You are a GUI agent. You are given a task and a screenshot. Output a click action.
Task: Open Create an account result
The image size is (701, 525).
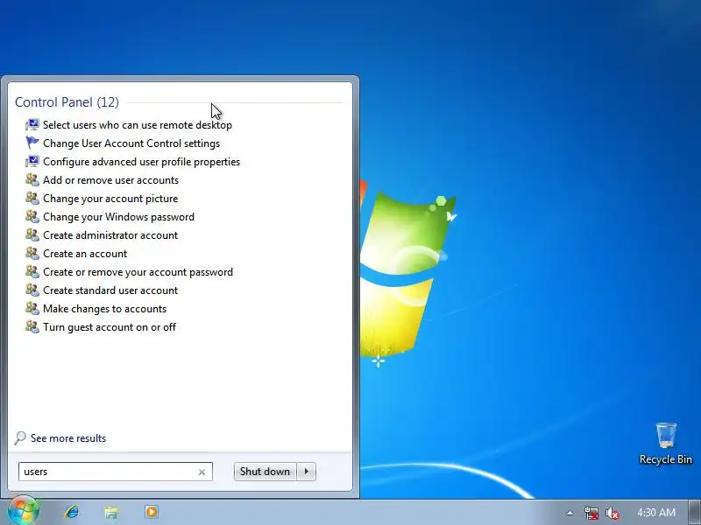(85, 254)
